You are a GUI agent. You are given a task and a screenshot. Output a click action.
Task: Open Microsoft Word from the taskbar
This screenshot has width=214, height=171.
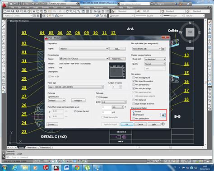pyautogui.click(x=66, y=167)
